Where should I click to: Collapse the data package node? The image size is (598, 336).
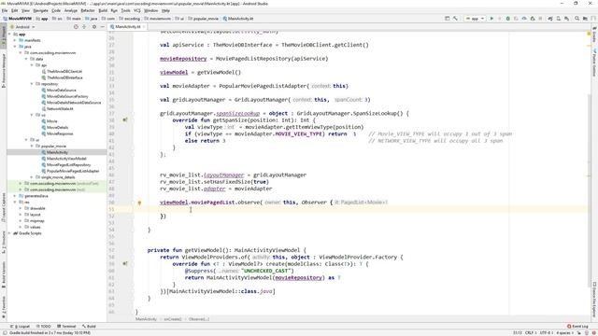pos(26,59)
